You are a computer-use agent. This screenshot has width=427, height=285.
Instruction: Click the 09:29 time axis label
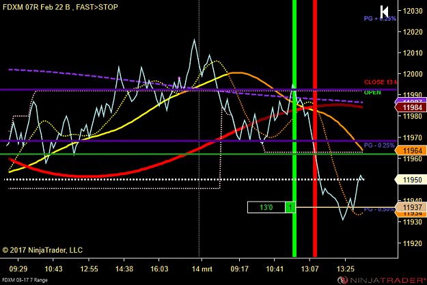tap(18, 269)
